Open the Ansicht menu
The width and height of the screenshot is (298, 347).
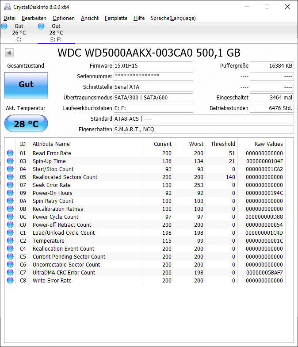click(90, 18)
